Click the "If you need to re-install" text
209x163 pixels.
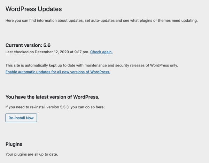point(55,107)
